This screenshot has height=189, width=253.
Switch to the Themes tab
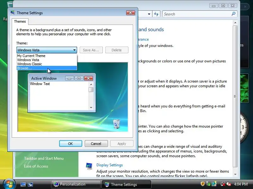[x=20, y=21]
